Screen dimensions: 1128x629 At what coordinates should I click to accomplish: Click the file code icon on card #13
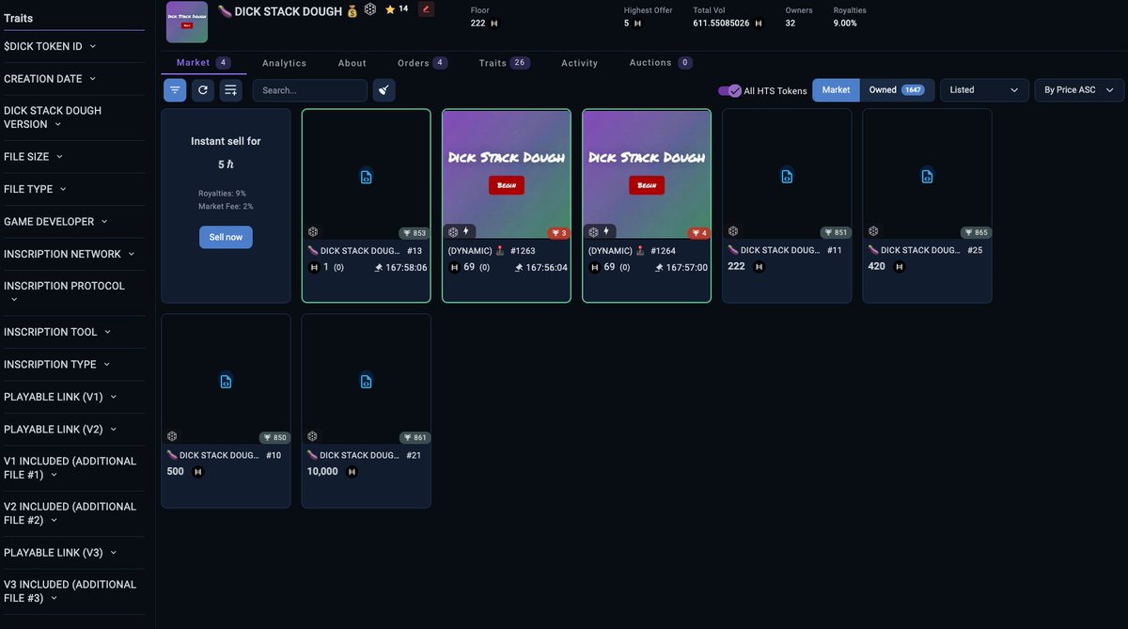pyautogui.click(x=367, y=177)
